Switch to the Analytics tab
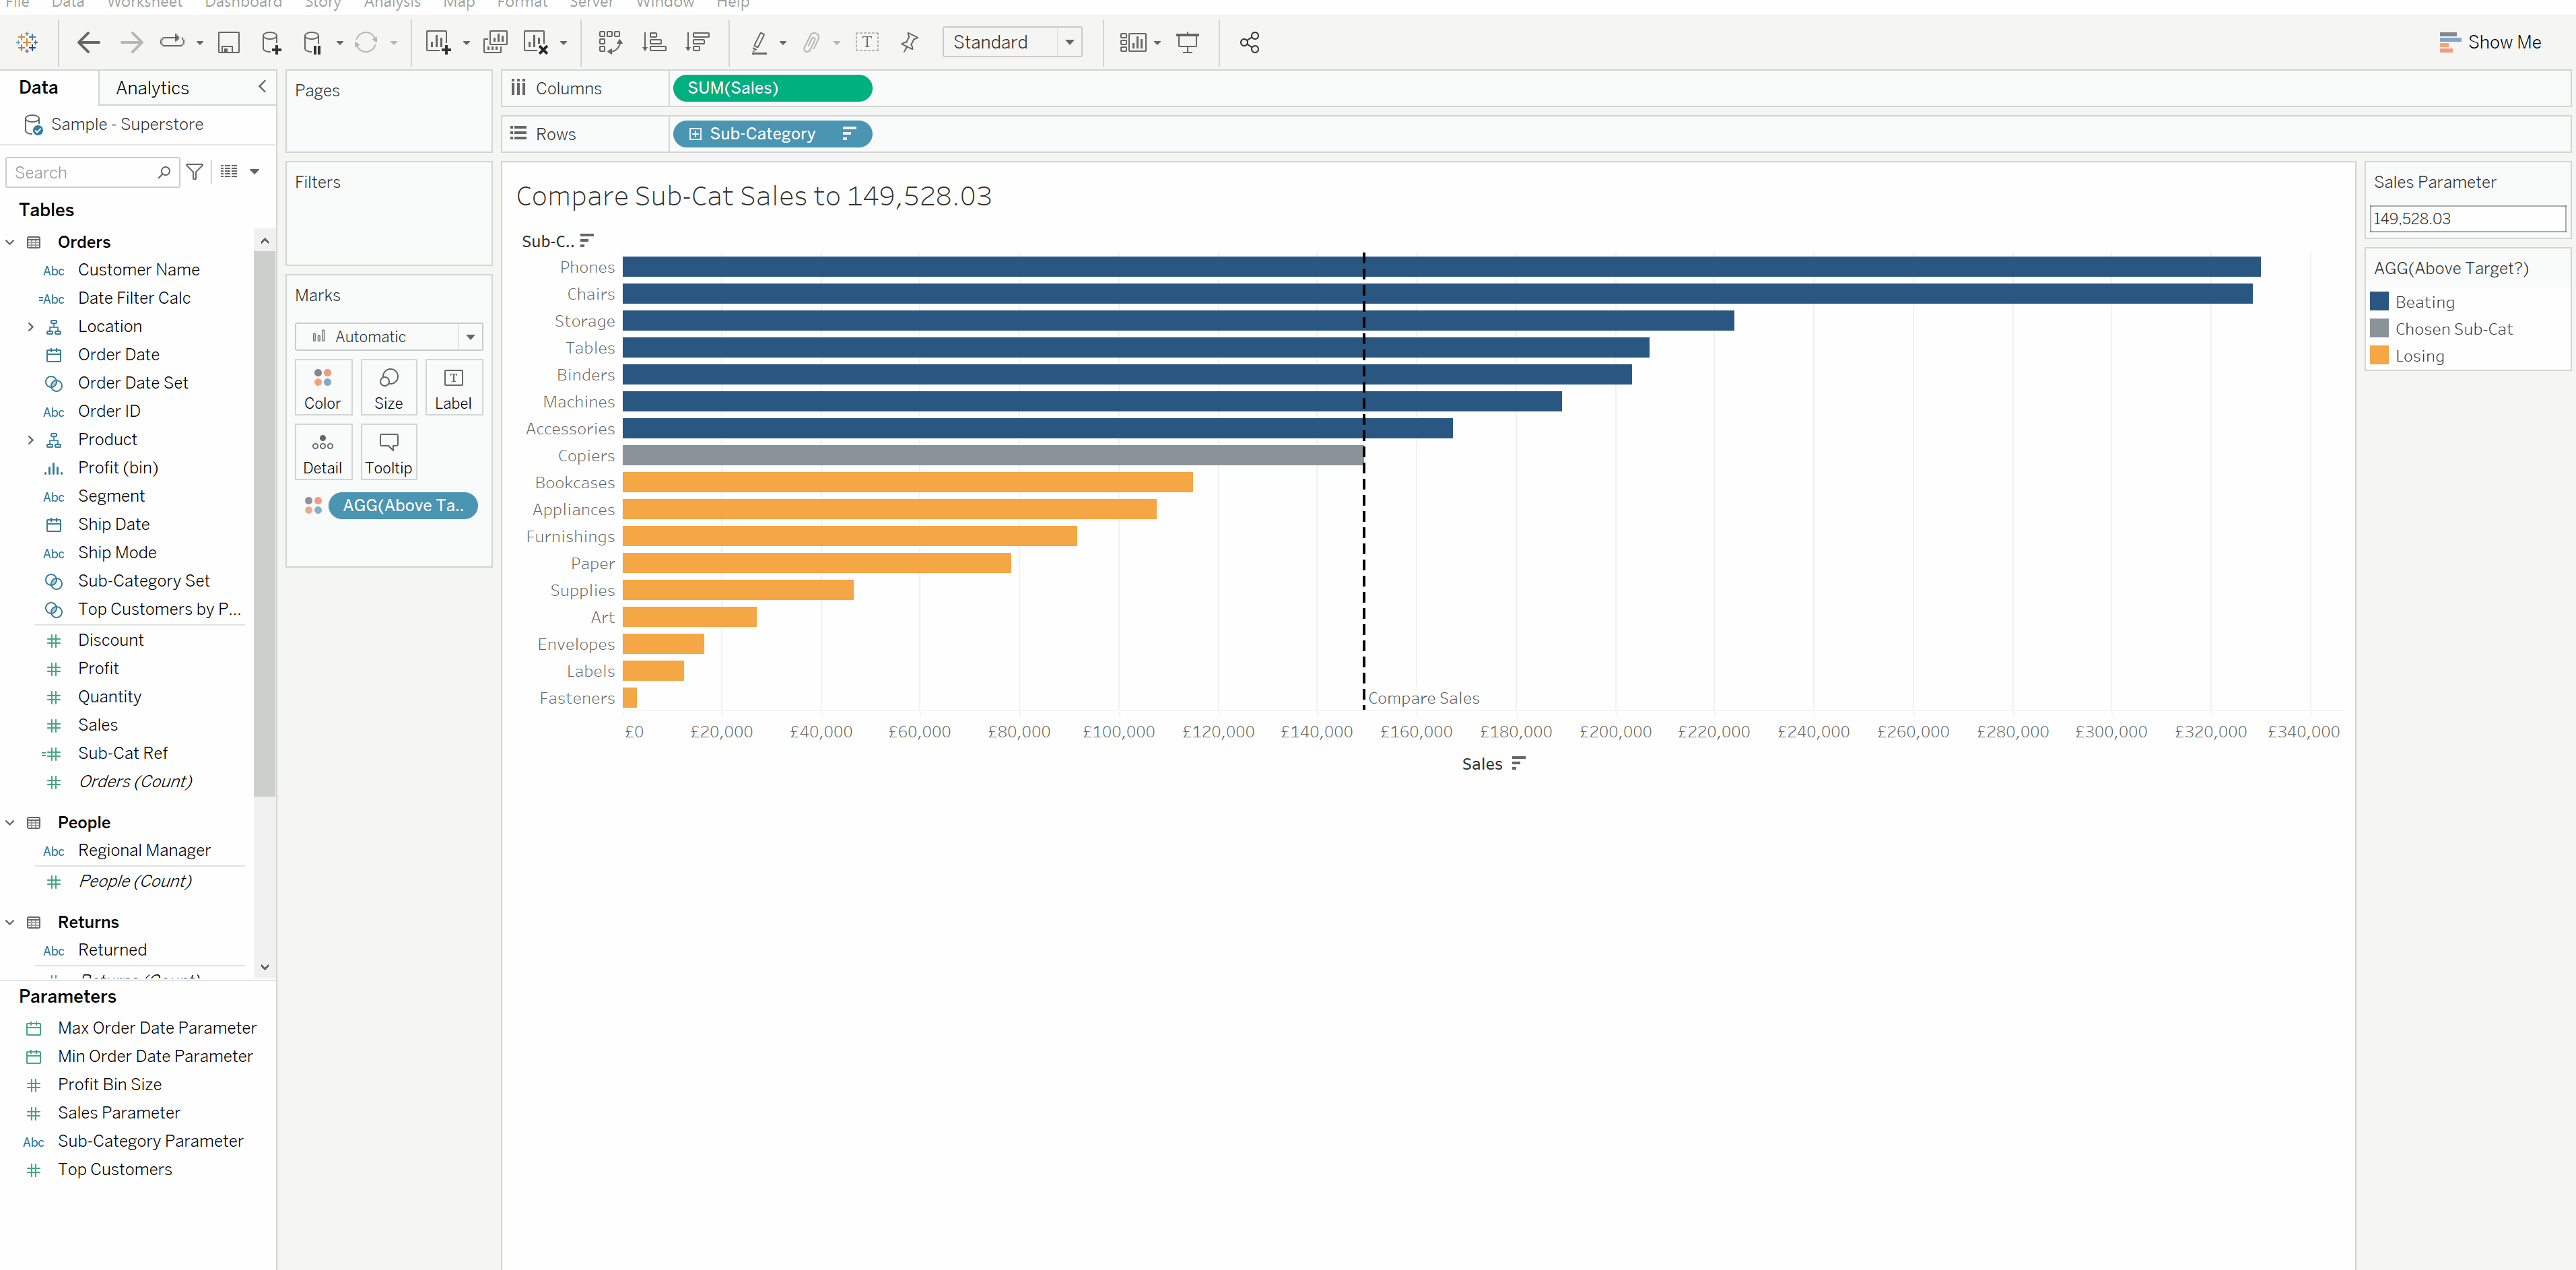The image size is (2576, 1270). click(x=152, y=88)
